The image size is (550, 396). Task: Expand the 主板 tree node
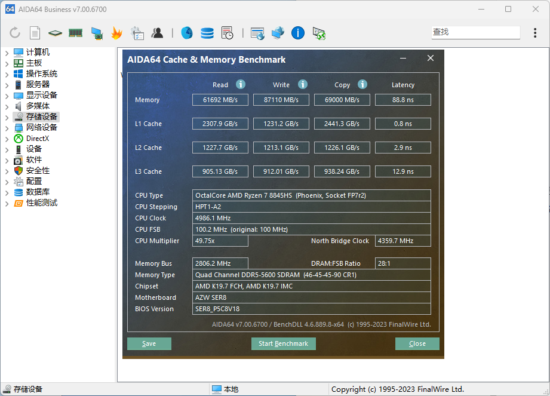(7, 64)
